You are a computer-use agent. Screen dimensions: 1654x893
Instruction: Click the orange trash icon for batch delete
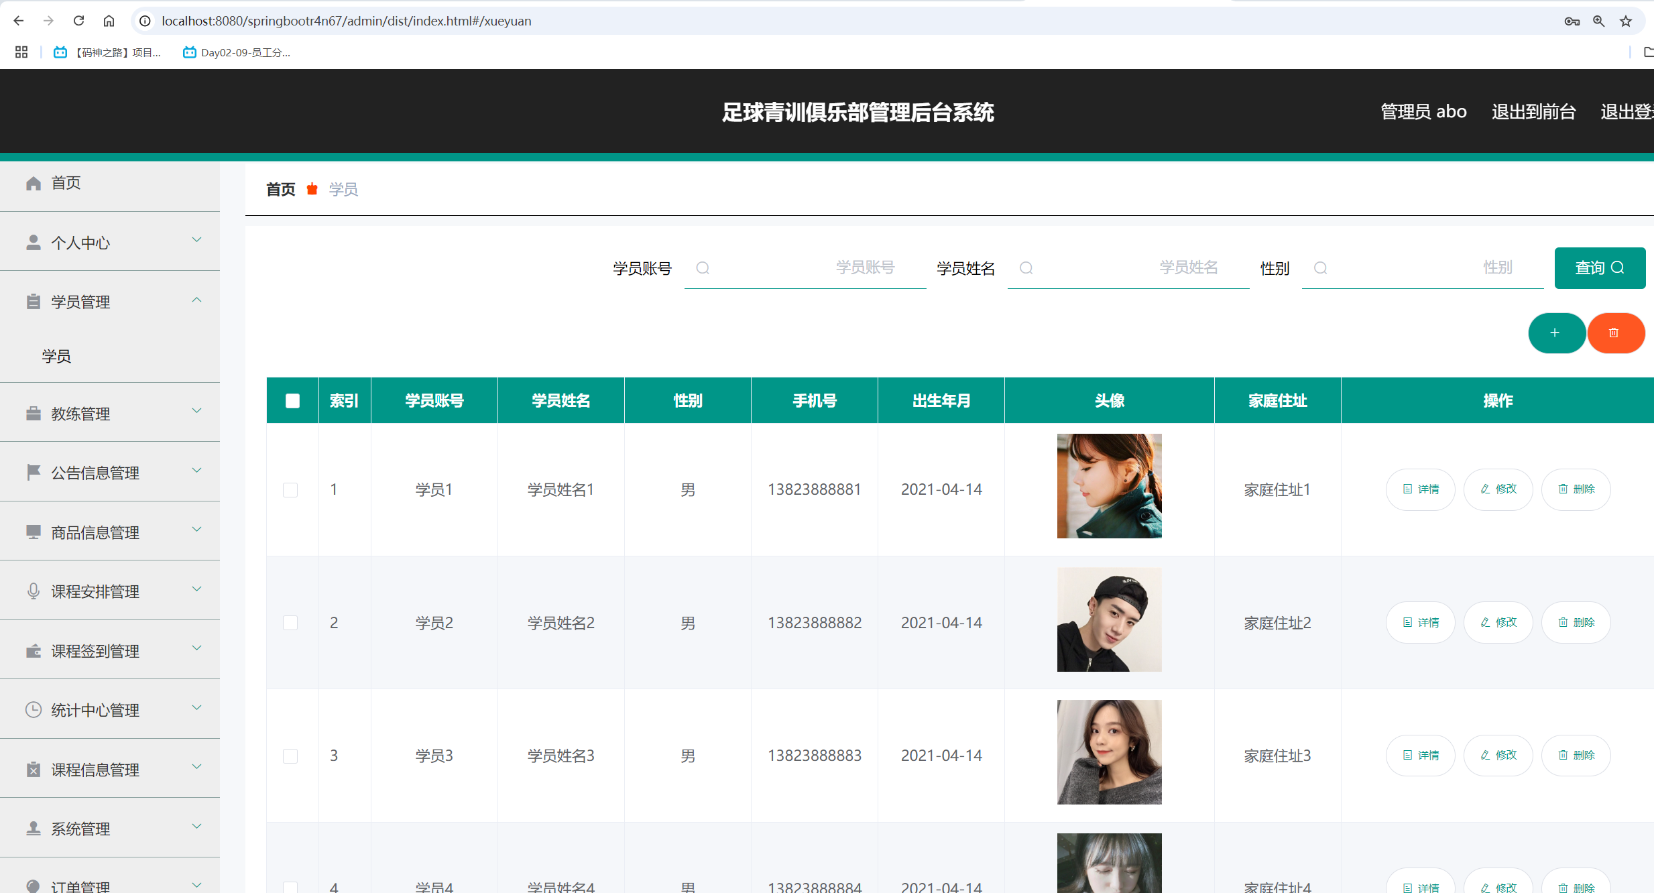(1615, 333)
